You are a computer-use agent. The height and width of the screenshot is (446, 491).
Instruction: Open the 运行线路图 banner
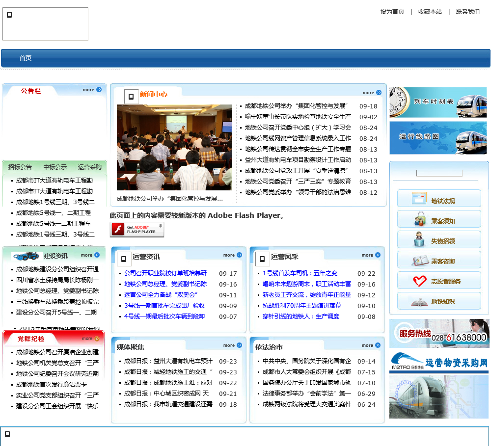coord(438,138)
